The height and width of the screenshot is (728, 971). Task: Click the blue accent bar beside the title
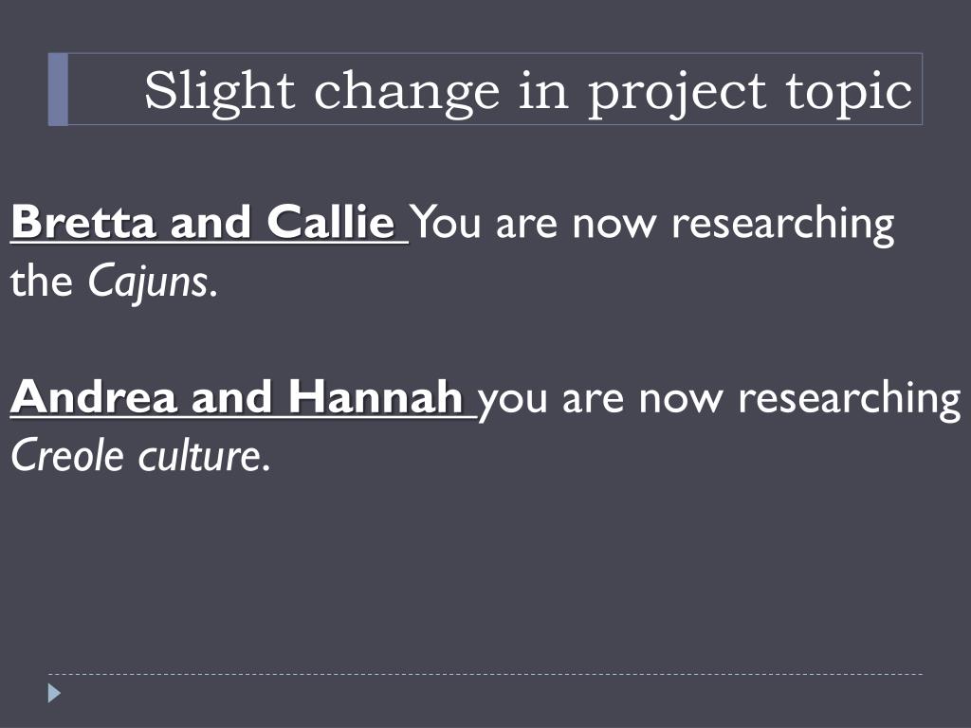58,90
